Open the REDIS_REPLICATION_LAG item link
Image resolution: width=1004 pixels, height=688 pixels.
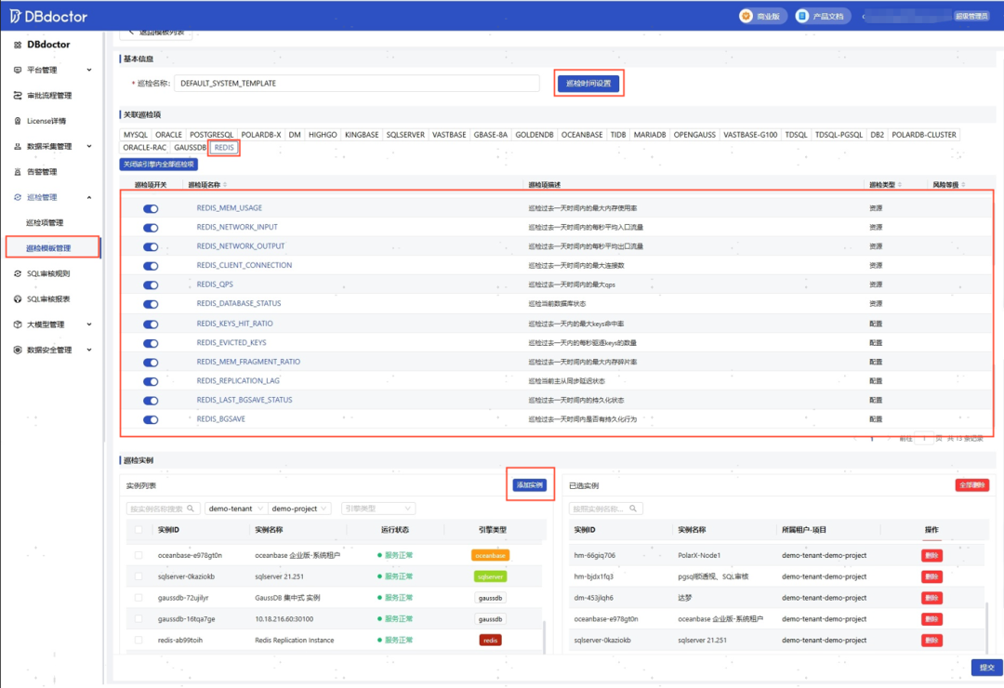tap(238, 380)
